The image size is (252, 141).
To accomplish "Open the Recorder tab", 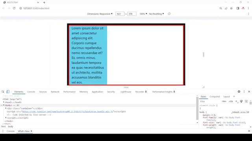I will point(141,92).
